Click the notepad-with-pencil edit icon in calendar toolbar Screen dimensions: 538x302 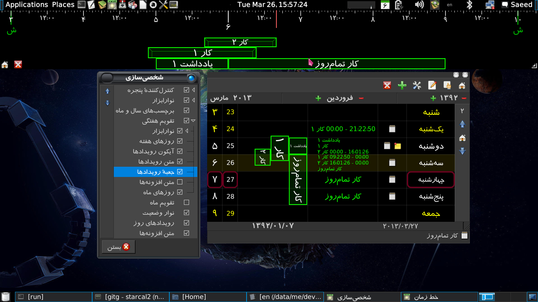432,85
